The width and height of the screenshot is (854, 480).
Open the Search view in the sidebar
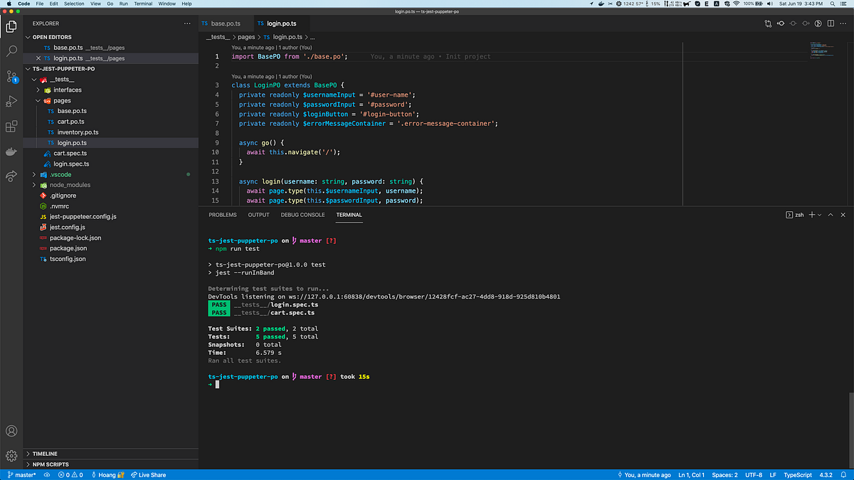tap(10, 50)
